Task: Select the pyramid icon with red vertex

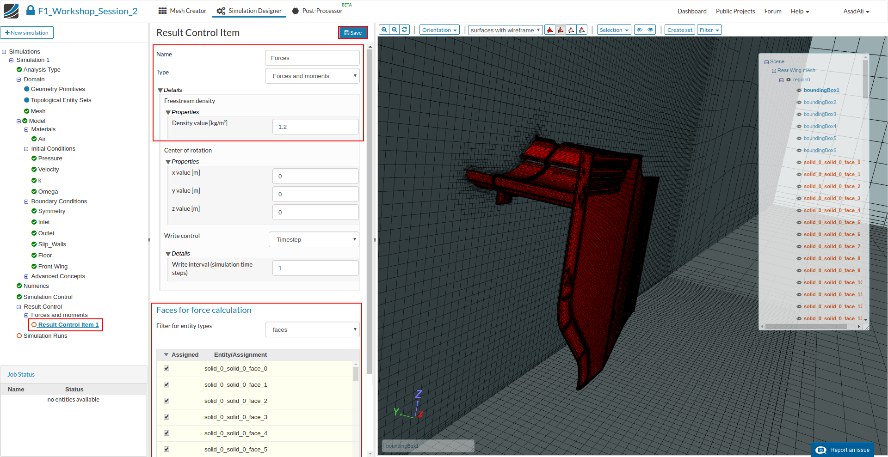Action: click(x=582, y=30)
